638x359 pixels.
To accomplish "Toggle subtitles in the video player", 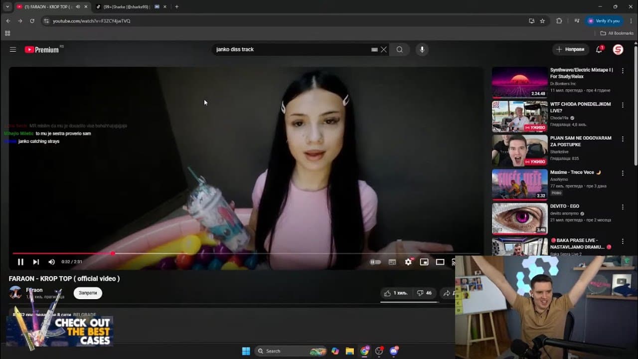I will pos(392,262).
